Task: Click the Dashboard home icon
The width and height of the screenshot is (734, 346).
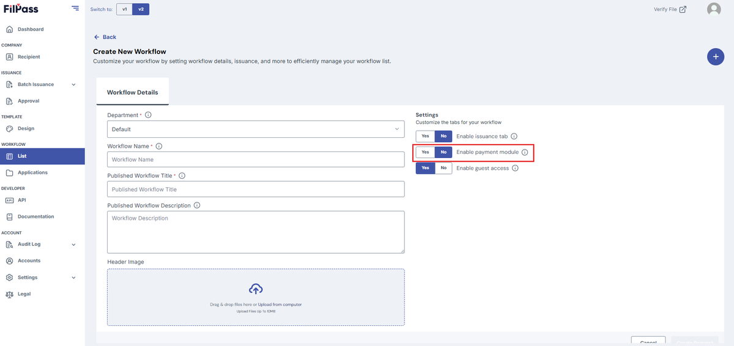Action: 9,29
